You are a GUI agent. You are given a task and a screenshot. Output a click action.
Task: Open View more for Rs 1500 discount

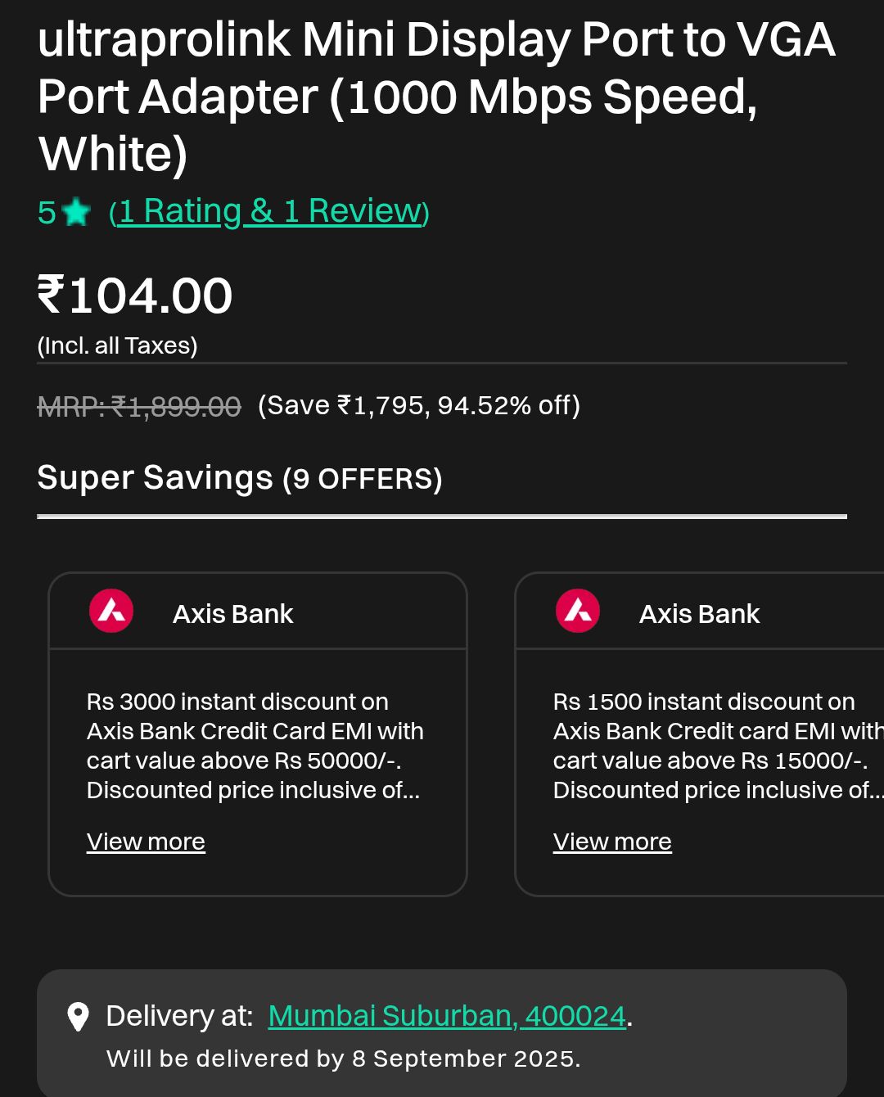pyautogui.click(x=612, y=842)
